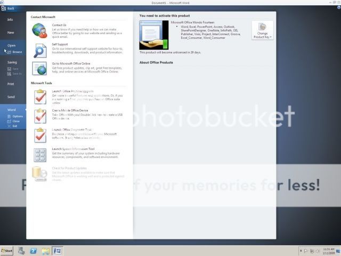Click Launch Office Anytime Upgrade text
This screenshot has width=341, height=256.
click(72, 91)
